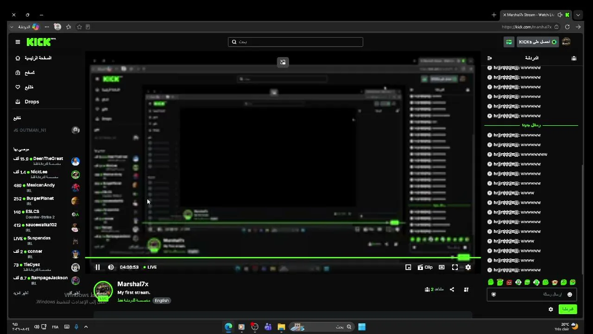Collapse the chat panel

tap(490, 58)
